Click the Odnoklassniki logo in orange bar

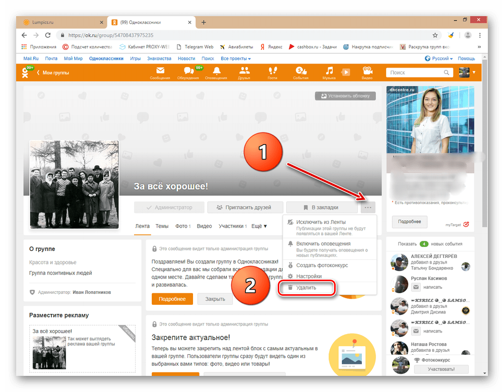25,73
